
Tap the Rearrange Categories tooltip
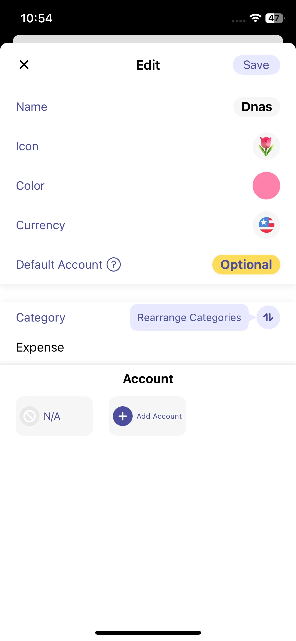coord(189,318)
